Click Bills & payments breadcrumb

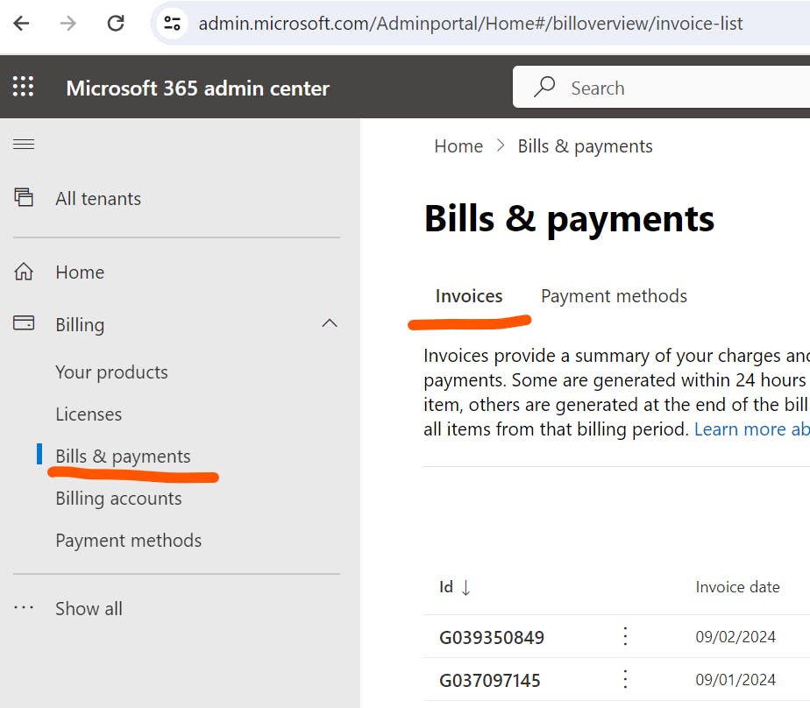tap(586, 146)
